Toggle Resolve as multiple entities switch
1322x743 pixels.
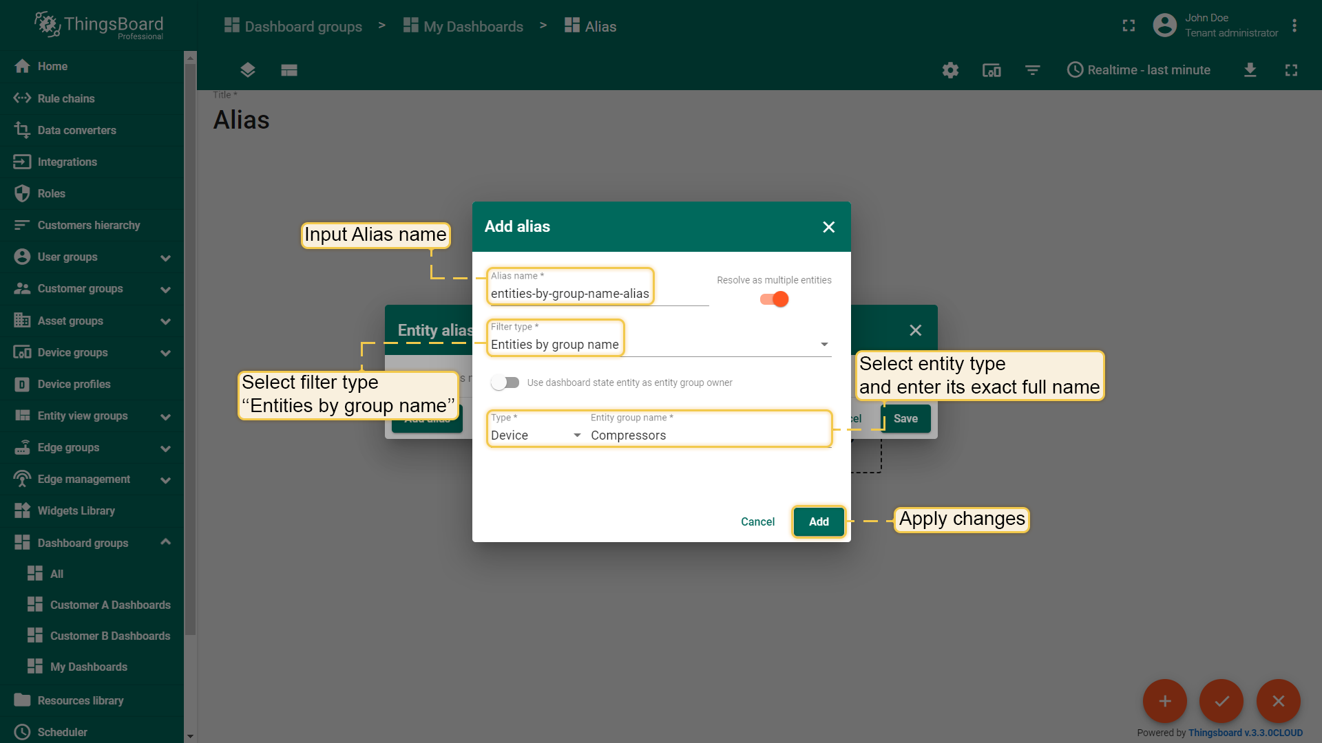[x=774, y=299]
